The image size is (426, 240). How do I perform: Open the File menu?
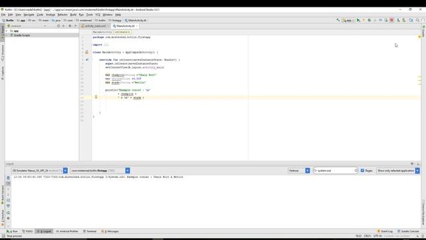point(3,15)
